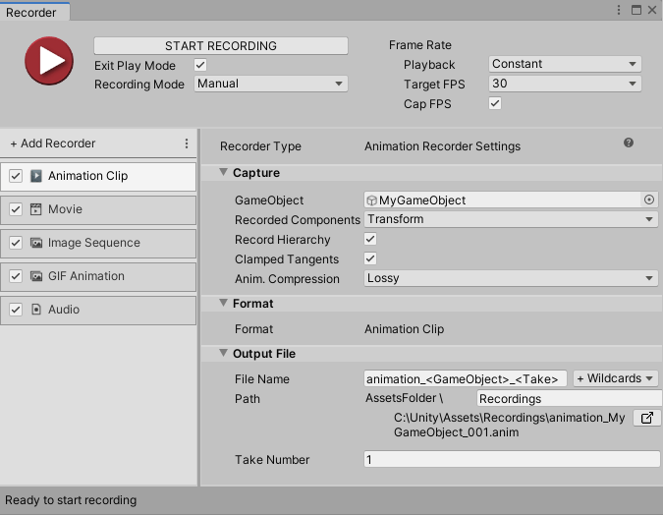Select the Image Sequence recorder name
The image size is (663, 515).
pos(94,243)
